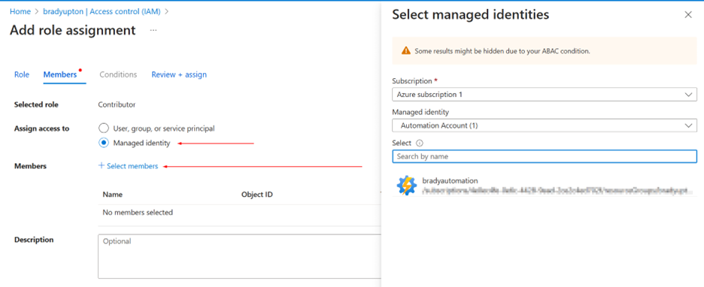Select the Managed identity radio button
Viewport: 704px width, 287px height.
click(104, 143)
